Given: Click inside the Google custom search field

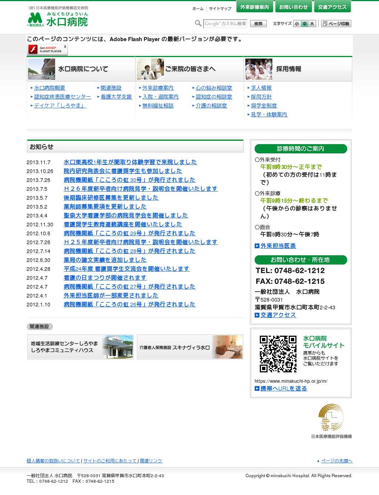Looking at the screenshot, I should tap(225, 24).
